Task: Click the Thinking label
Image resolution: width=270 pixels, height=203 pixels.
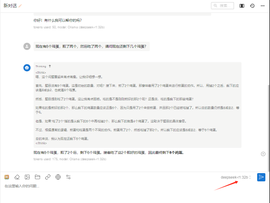Action: point(41,66)
